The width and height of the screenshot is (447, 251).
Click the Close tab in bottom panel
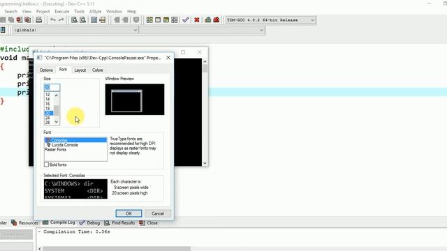[x=149, y=222]
